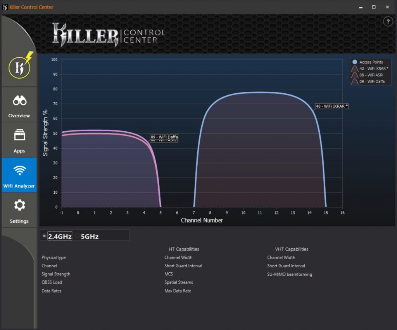Viewport: 397px width, 330px height.
Task: Click the VHT Capabilities heading
Action: (x=292, y=249)
